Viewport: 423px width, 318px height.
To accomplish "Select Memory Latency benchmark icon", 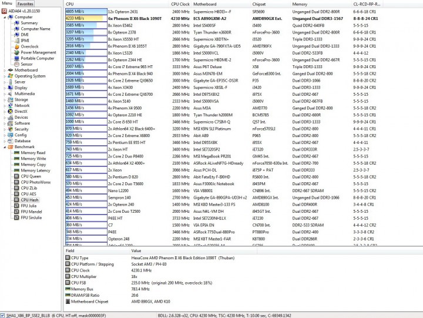I will (x=16, y=170).
